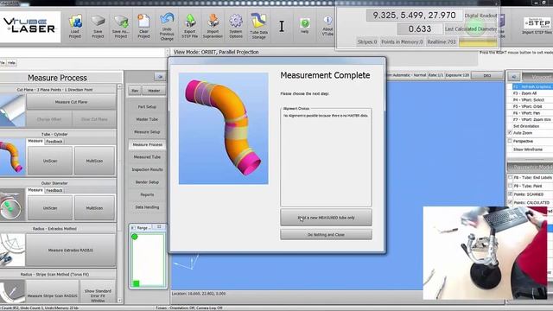Click Show Standard Error Fit Window button
This screenshot has height=311, width=553.
pyautogui.click(x=98, y=292)
